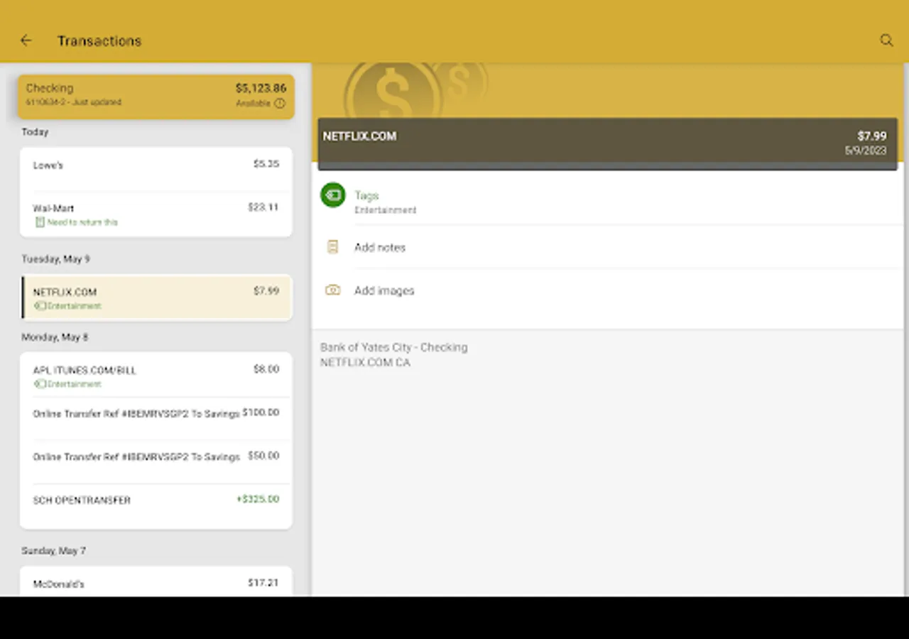
Task: Click the Entertainment tag value in details
Action: (386, 210)
